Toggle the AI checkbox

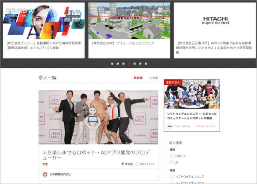click(x=171, y=162)
